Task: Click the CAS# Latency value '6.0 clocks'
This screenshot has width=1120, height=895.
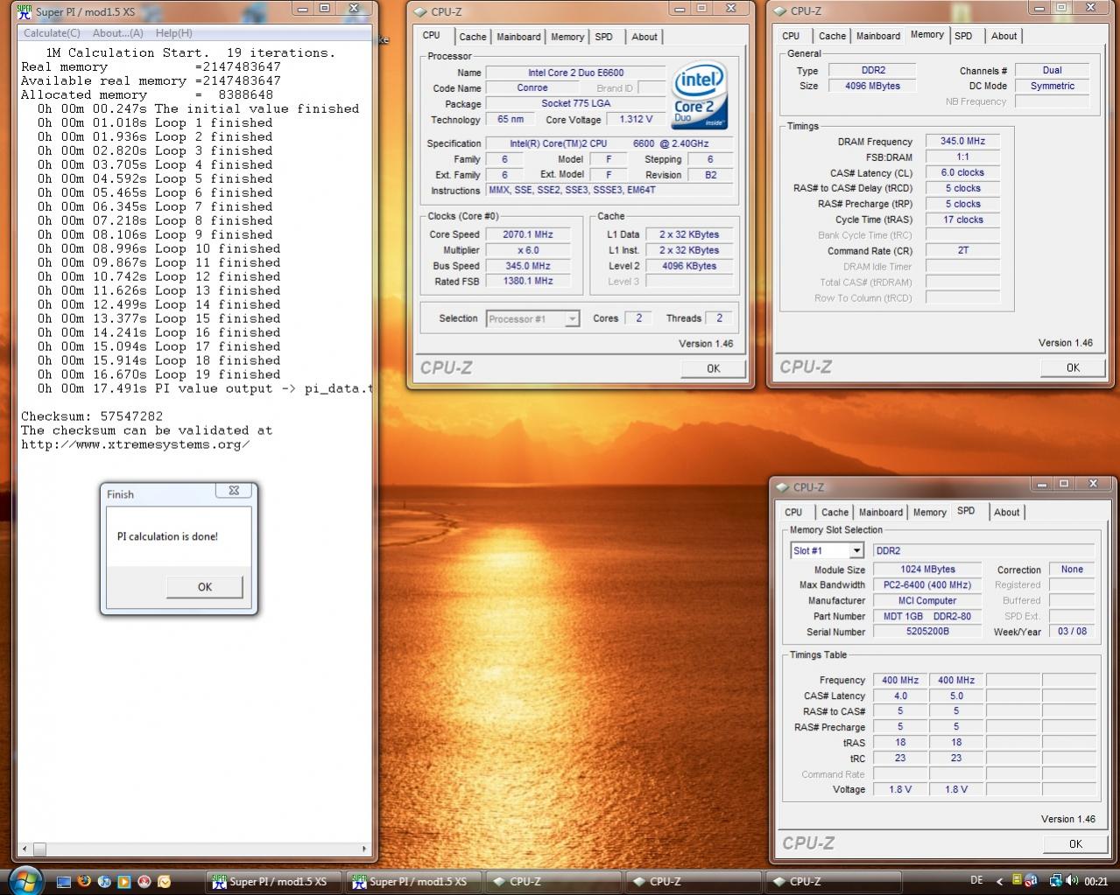Action: click(962, 172)
